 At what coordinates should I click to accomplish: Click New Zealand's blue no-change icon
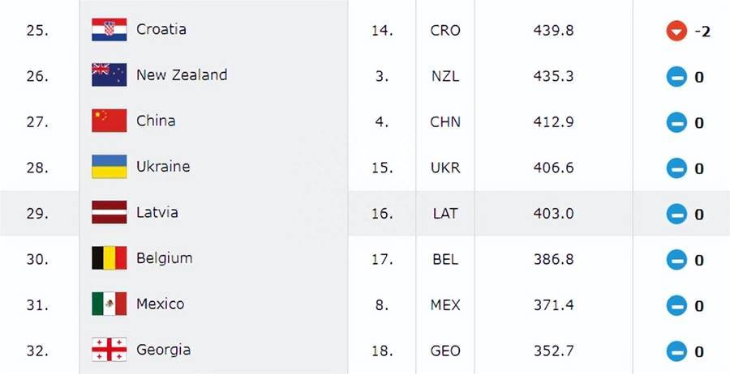pos(676,77)
